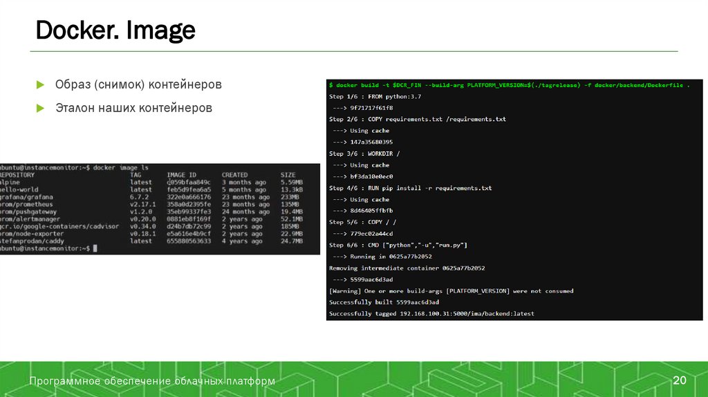The height and width of the screenshot is (397, 708).
Task: Click the 'SIZE' column header
Action: pyautogui.click(x=288, y=175)
